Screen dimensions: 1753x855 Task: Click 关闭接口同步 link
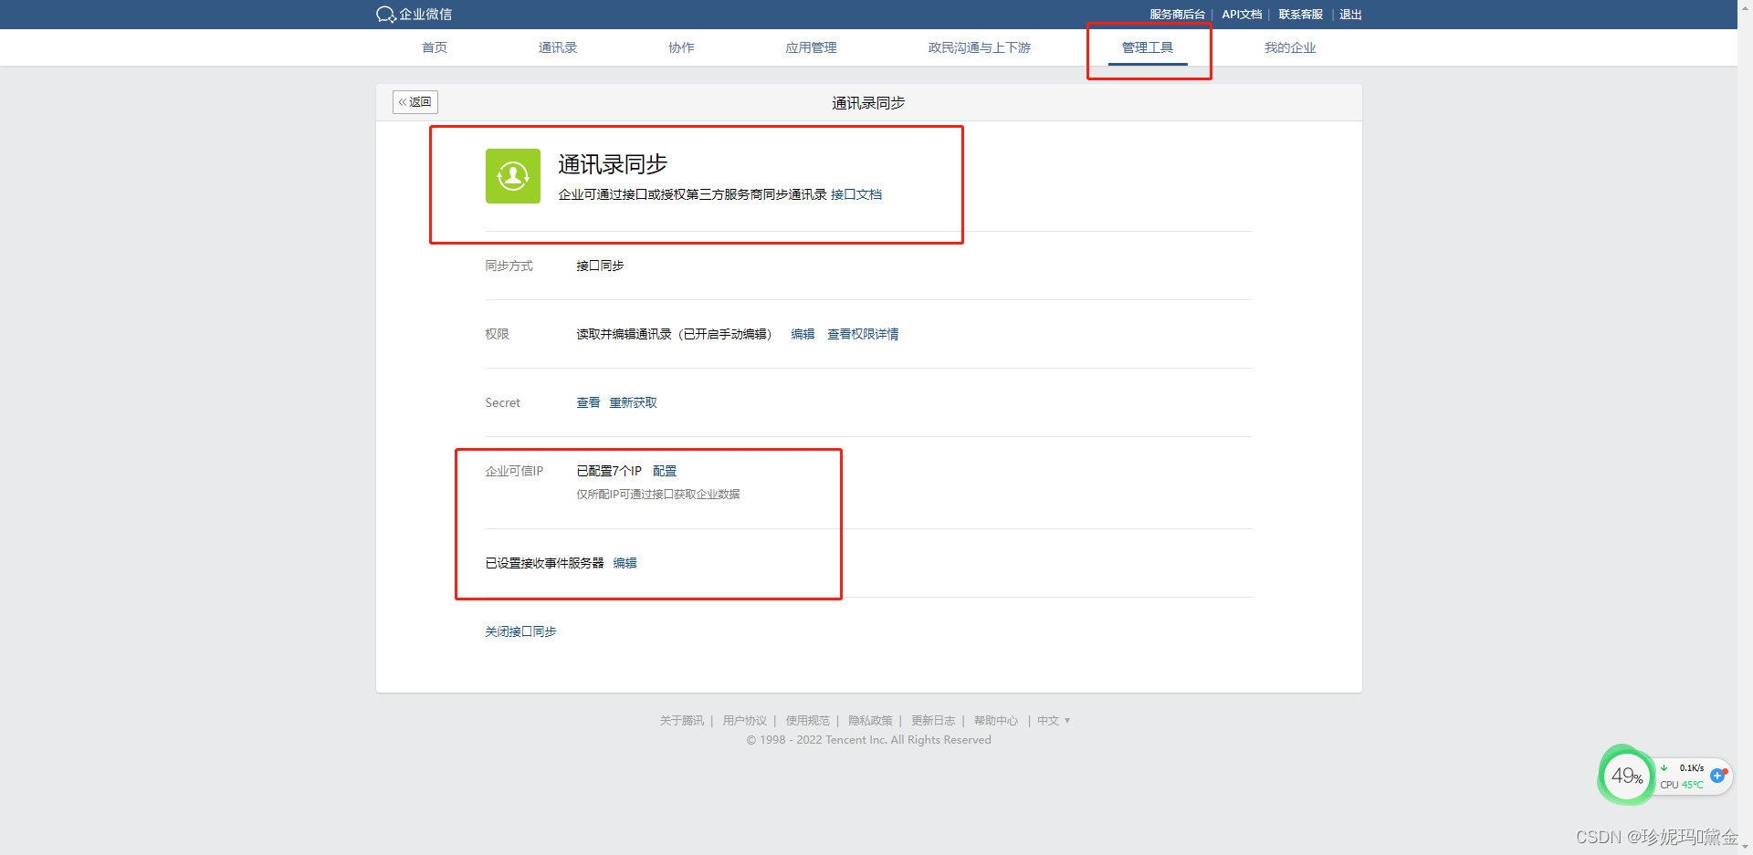tap(520, 631)
